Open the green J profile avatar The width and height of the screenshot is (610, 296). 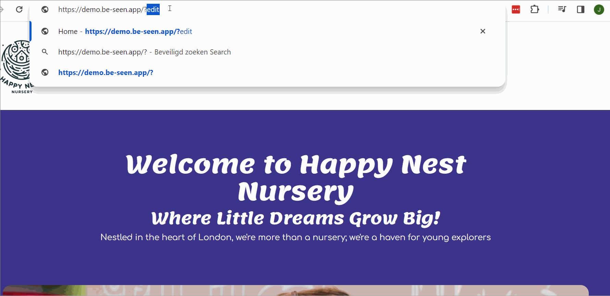(x=599, y=10)
